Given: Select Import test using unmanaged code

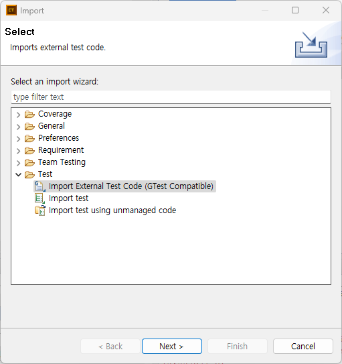Looking at the screenshot, I should click(112, 210).
